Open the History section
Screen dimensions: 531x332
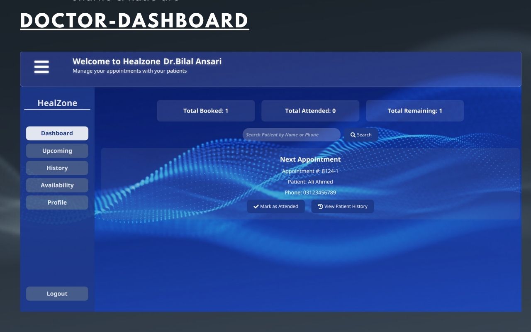(57, 168)
